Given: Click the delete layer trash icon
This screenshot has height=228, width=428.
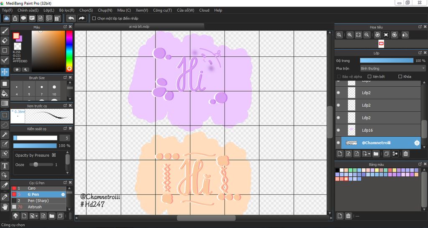Looking at the screenshot, I should pyautogui.click(x=405, y=154).
